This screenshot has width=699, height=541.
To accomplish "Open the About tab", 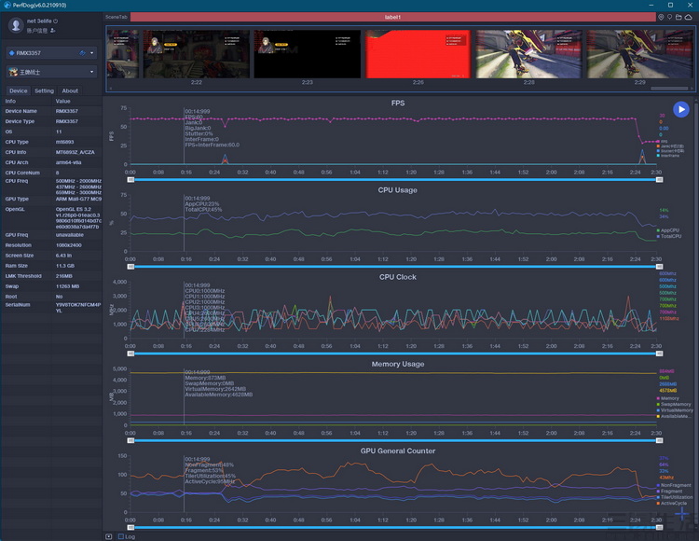I will click(70, 90).
